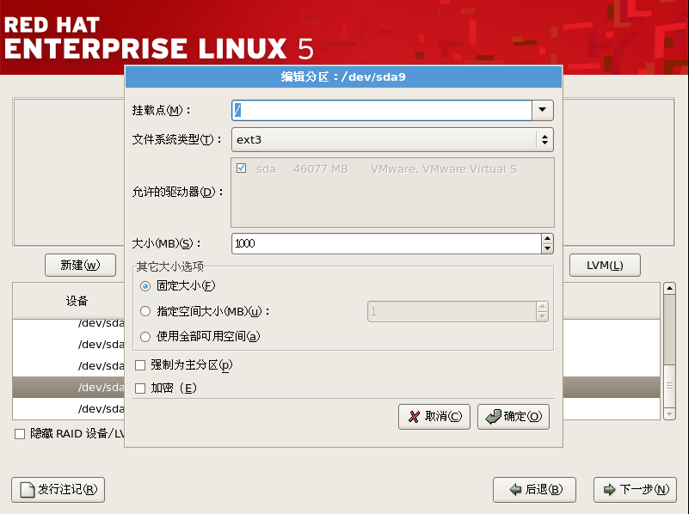Click the 确定 OK button

pos(514,417)
